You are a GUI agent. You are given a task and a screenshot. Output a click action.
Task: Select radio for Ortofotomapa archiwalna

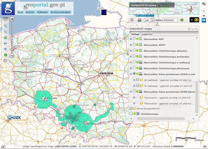[x=134, y=56]
